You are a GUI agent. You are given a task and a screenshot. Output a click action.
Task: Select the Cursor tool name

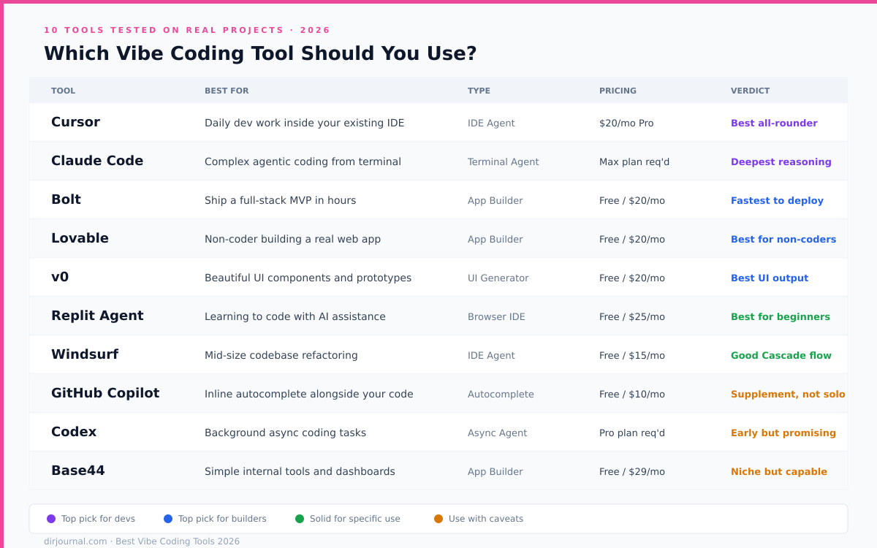(x=75, y=122)
